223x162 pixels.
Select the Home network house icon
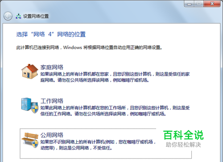pyautogui.click(x=30, y=71)
